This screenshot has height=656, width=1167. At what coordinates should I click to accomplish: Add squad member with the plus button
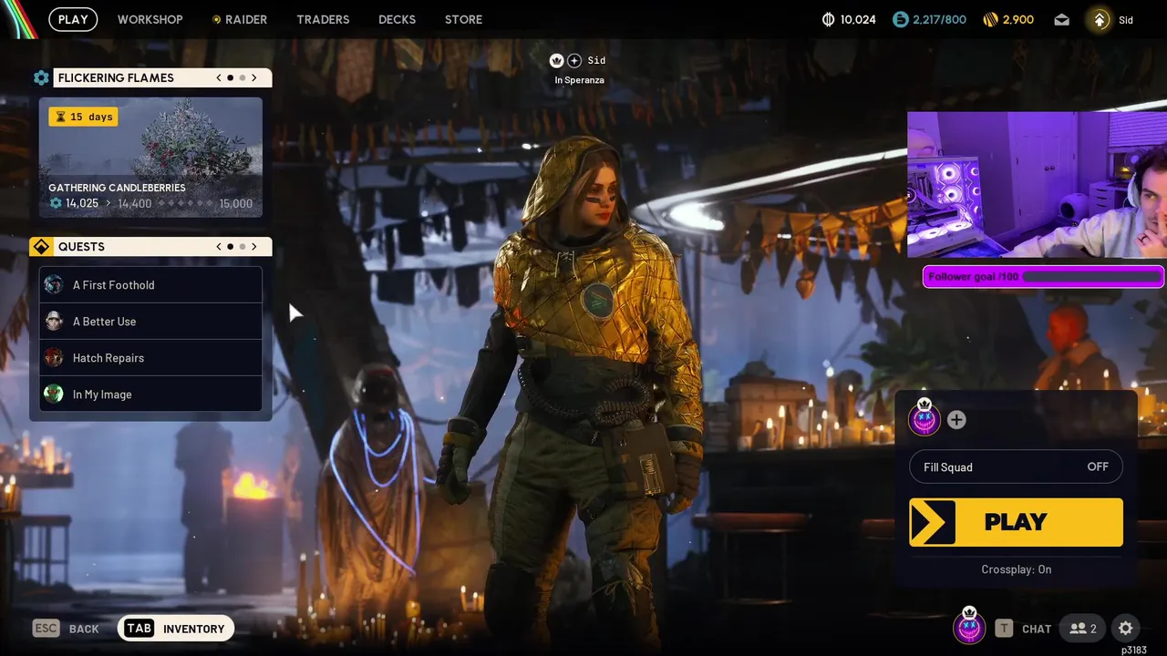(956, 420)
